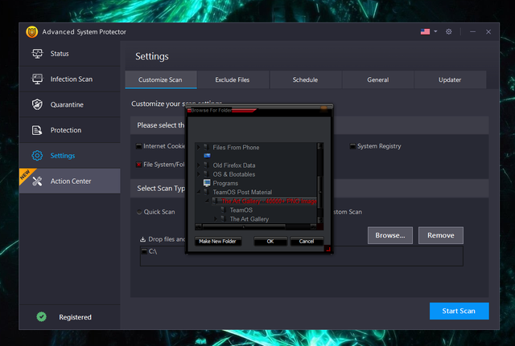
Task: Click the red icon in Browse For Folder title
Action: [x=189, y=111]
